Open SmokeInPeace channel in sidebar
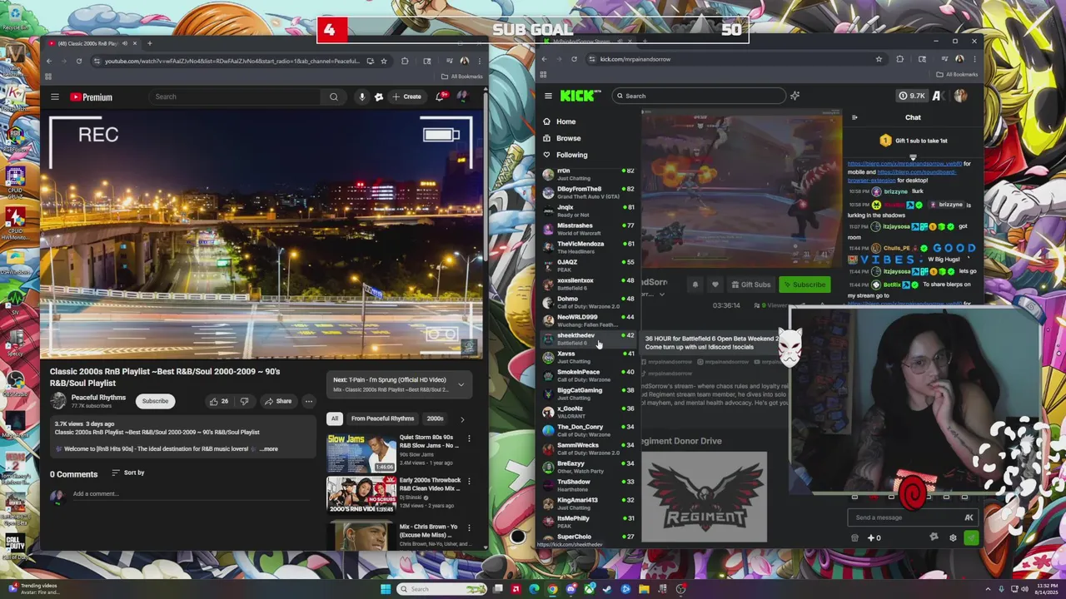The image size is (1066, 599). tap(588, 375)
